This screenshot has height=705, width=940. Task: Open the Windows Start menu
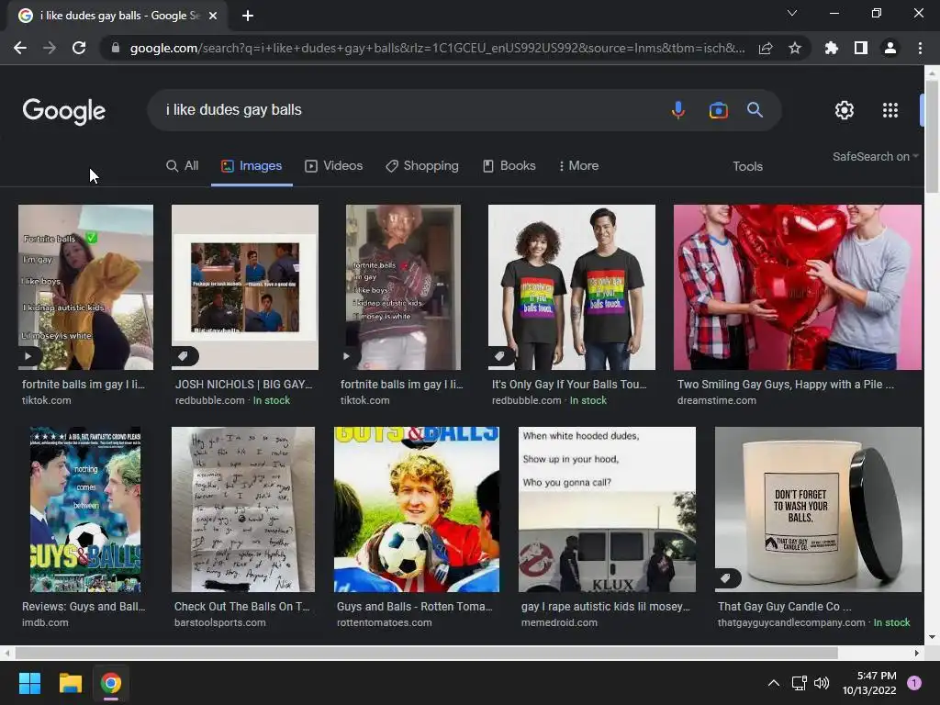click(x=29, y=683)
